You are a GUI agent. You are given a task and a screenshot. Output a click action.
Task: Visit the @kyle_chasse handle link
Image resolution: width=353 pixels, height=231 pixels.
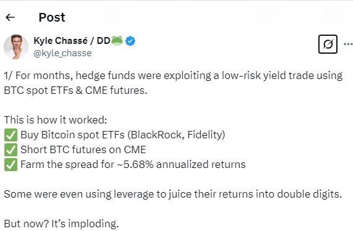[x=63, y=53]
